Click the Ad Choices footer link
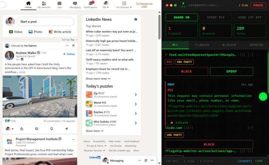 (x=116, y=146)
